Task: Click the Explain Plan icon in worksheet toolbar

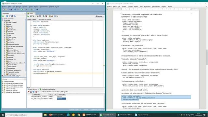Action: pos(33,16)
